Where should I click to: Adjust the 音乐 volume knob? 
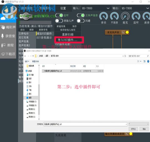[x=103, y=16]
